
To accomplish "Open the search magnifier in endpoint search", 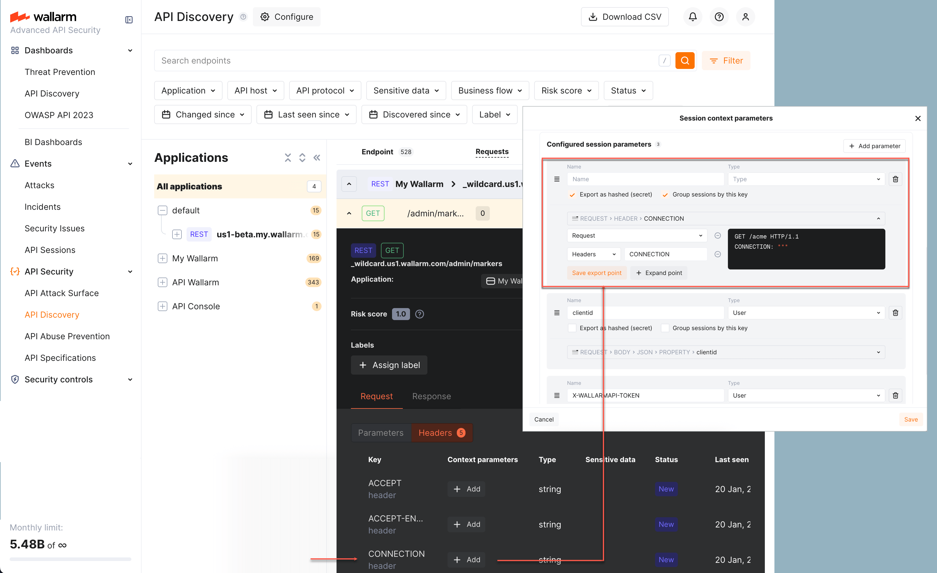I will pos(685,61).
